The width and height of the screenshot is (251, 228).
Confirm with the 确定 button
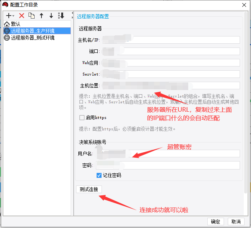[x=216, y=222]
